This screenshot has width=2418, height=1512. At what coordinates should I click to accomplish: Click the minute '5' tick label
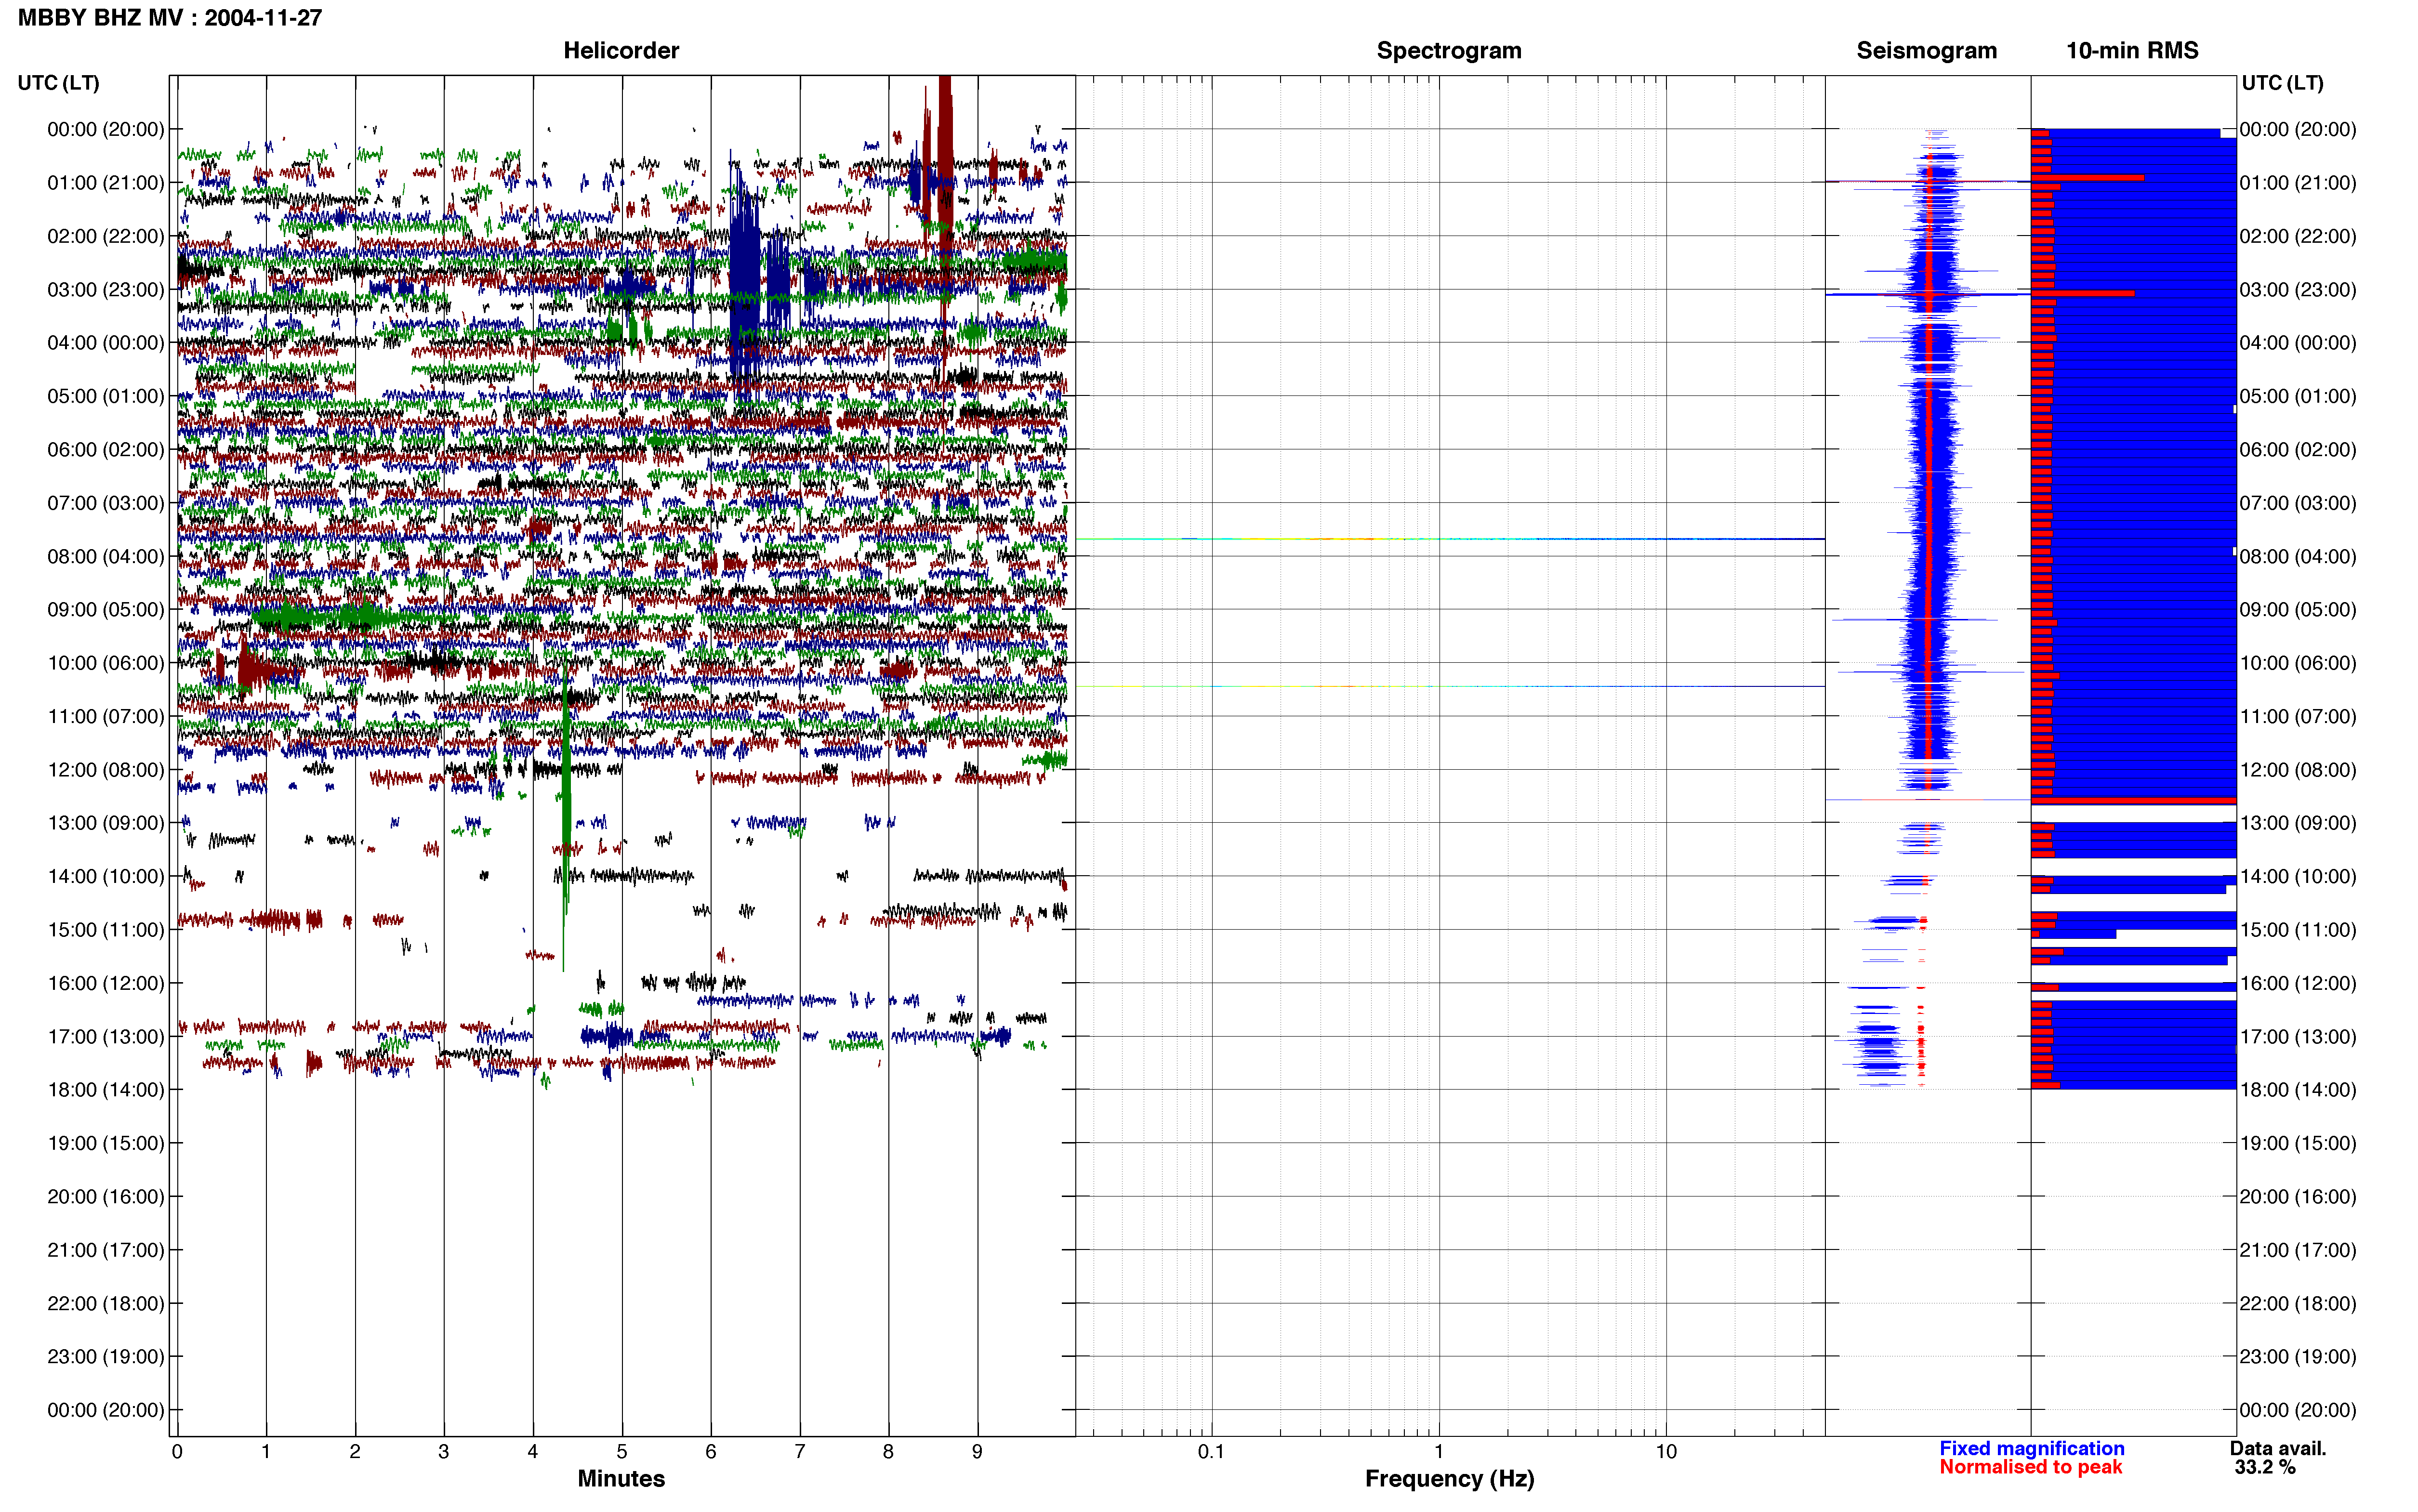click(622, 1452)
